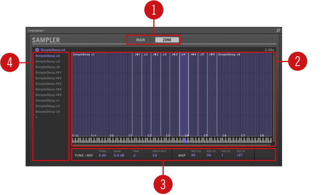This screenshot has height=195, width=327.
Task: Add a new sample with plus button
Action: point(36,117)
